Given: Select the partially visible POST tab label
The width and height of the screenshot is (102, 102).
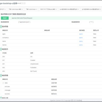Looking at the screenshot, I should tap(2, 9).
